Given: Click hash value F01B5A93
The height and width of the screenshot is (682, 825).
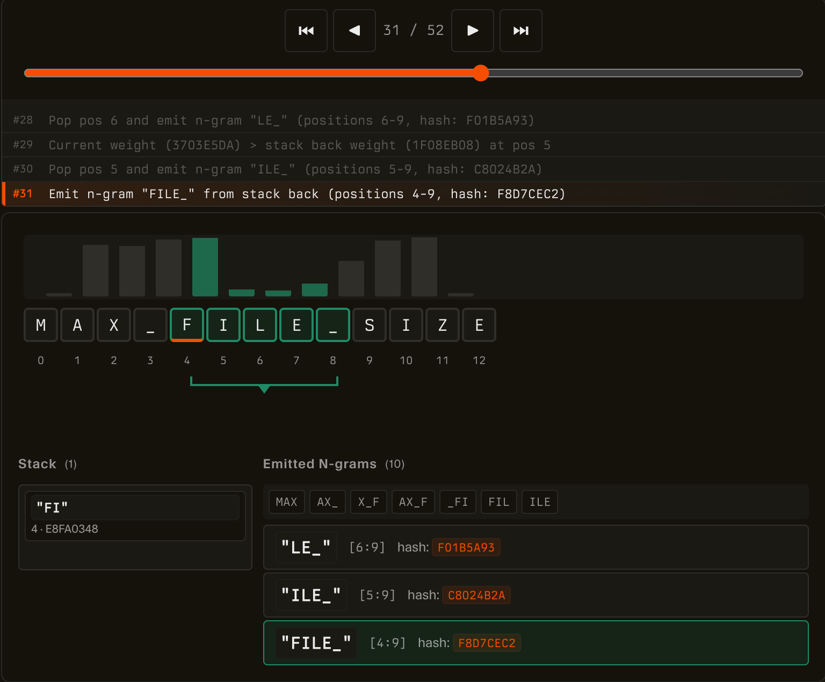Looking at the screenshot, I should 466,547.
